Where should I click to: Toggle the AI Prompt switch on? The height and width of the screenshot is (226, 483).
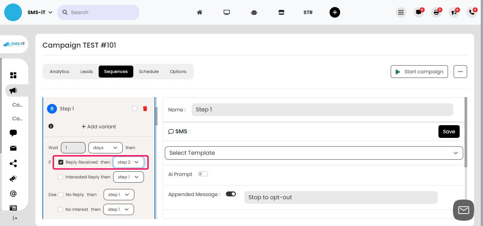(x=203, y=174)
